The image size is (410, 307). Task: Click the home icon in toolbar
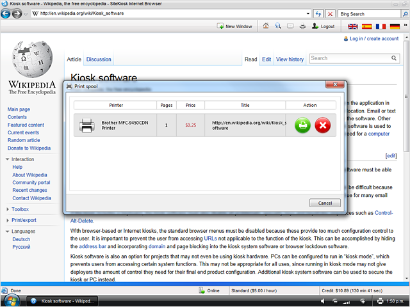click(x=266, y=26)
